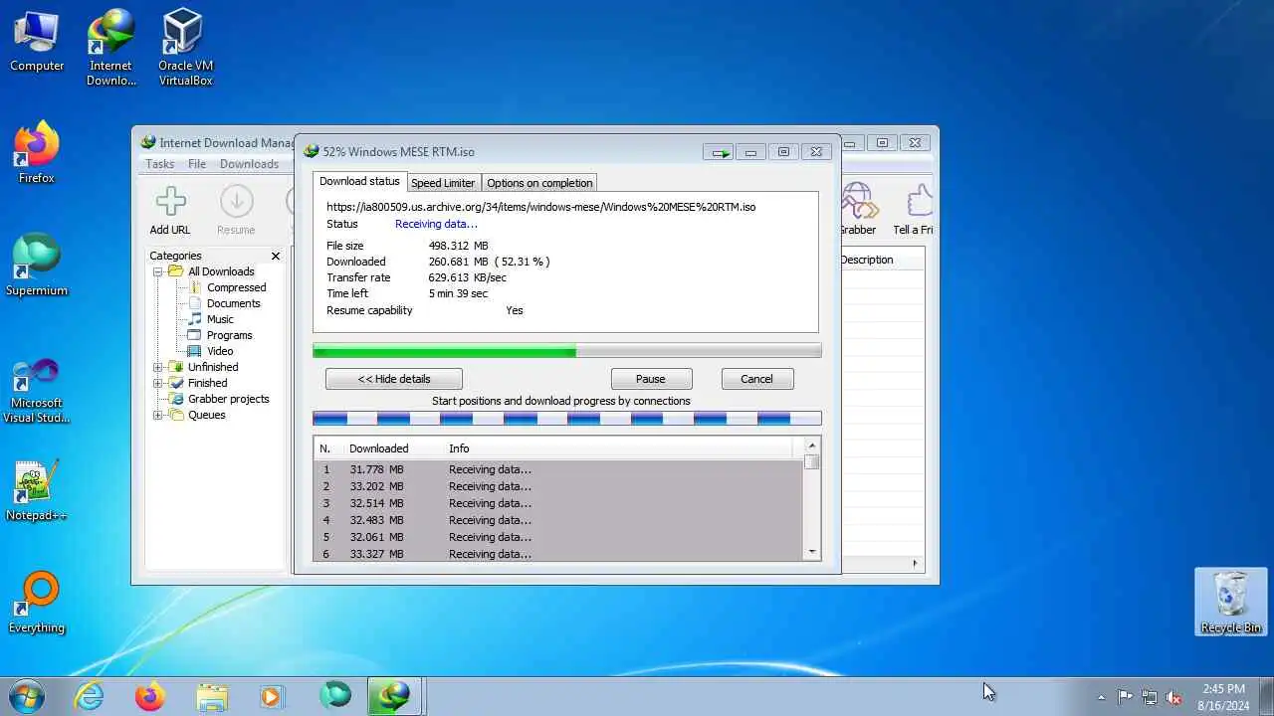Click the right scroll arrow in IDM main list
The width and height of the screenshot is (1274, 716).
[x=915, y=564]
